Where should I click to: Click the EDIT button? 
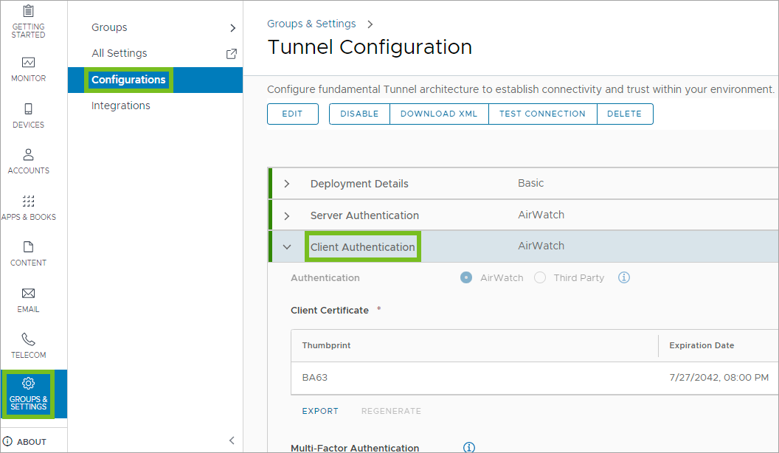pyautogui.click(x=293, y=114)
